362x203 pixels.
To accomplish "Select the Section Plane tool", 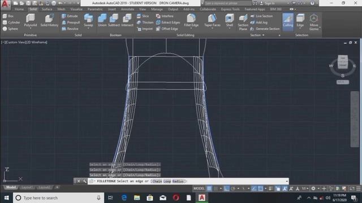I will (243, 22).
